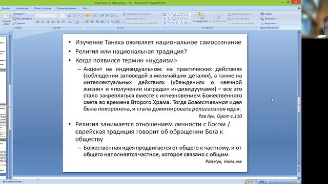Screen dimensions: 328x184
Task: Select the Line shape in gallery
Action: tap(169, 14)
